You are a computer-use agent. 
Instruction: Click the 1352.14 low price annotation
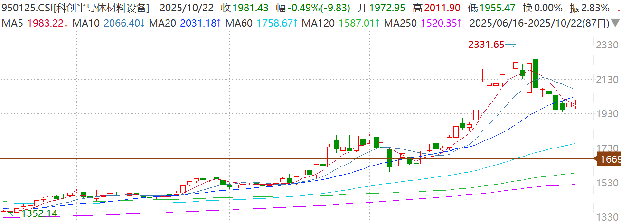coord(39,213)
